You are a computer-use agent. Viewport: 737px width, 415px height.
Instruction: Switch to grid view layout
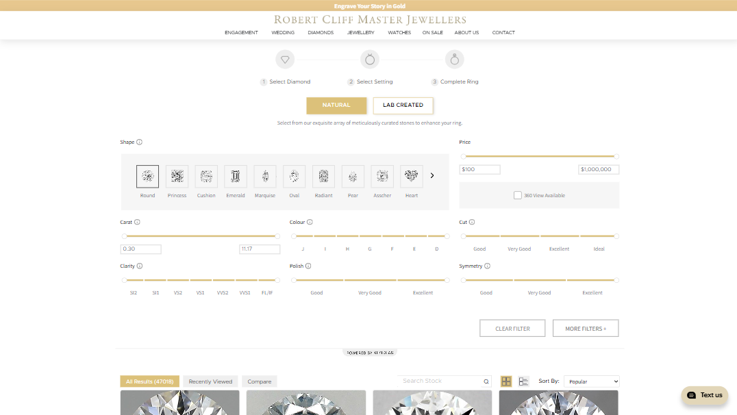point(506,381)
